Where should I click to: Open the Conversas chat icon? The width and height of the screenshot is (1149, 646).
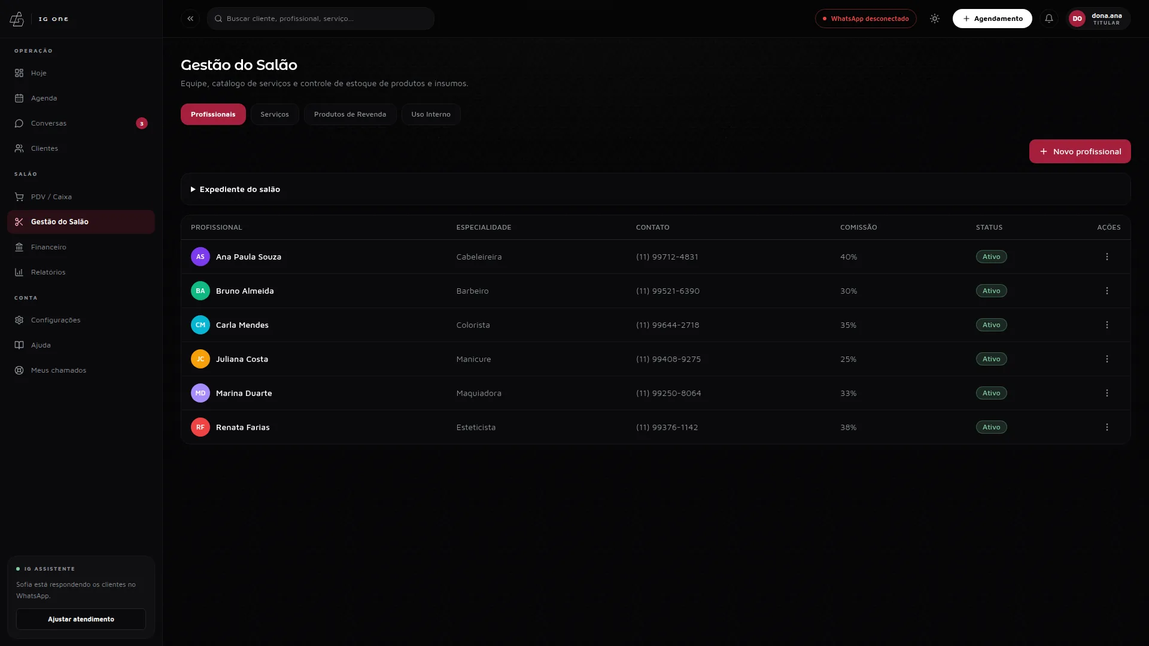pos(19,123)
